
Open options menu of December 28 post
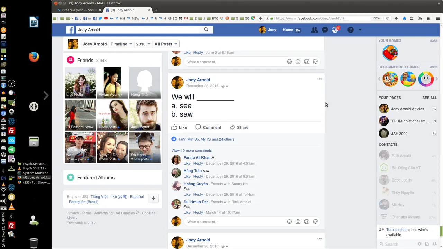coord(319,79)
